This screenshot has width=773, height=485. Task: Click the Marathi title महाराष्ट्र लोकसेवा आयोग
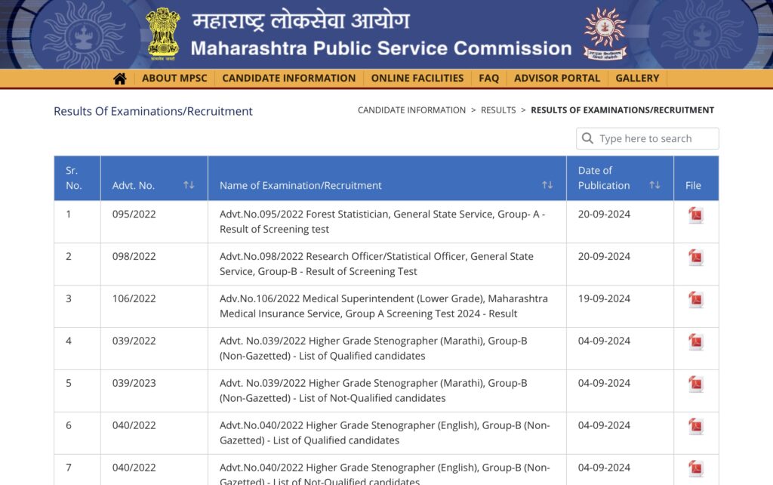300,21
